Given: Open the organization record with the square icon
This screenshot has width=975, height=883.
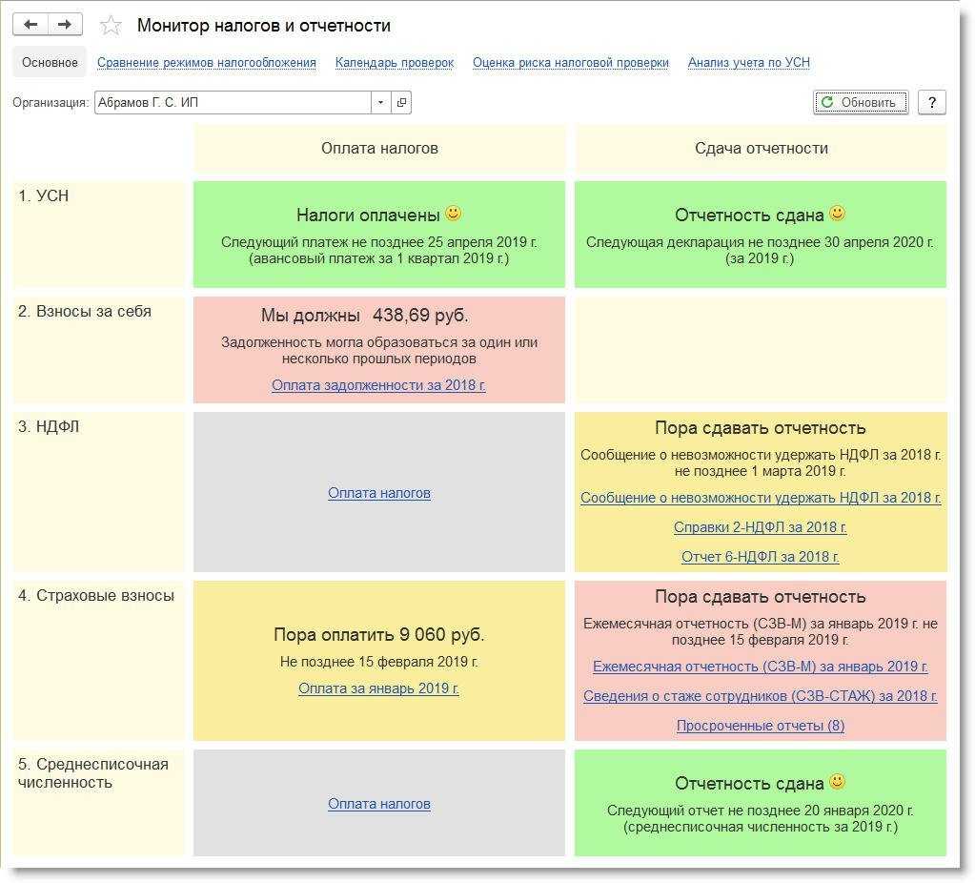Looking at the screenshot, I should [401, 103].
